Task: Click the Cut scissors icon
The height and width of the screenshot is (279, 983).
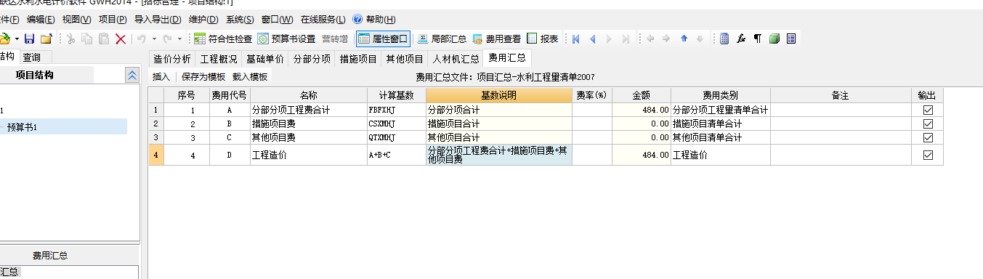Action: click(x=71, y=39)
